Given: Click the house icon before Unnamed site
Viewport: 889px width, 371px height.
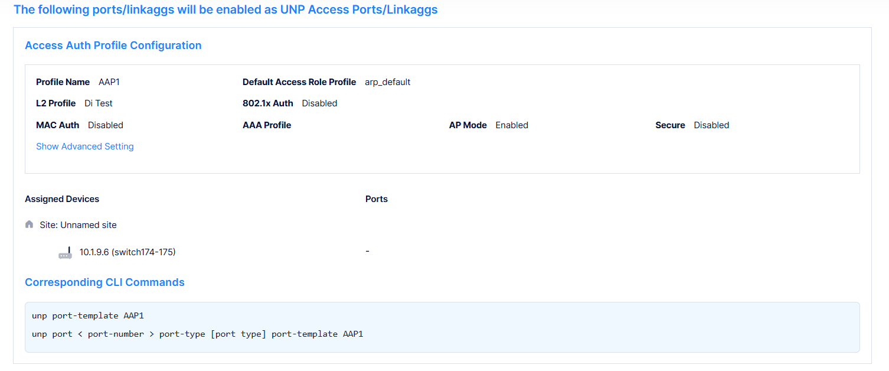Looking at the screenshot, I should (x=28, y=224).
